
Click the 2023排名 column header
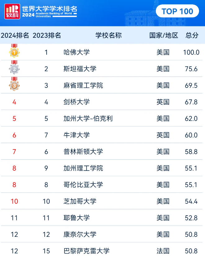(x=47, y=35)
